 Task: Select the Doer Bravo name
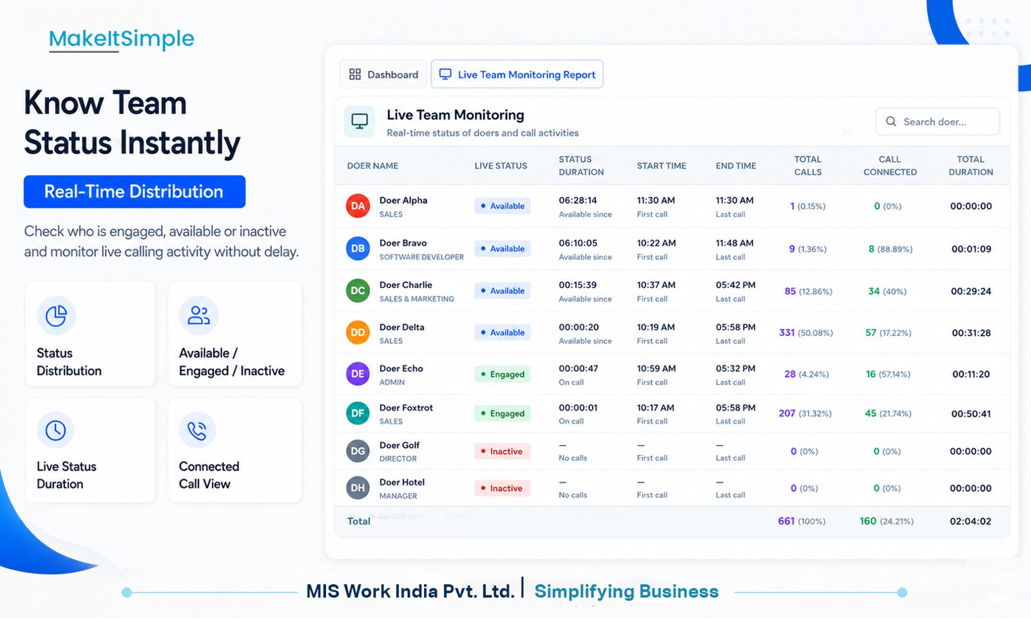pos(403,243)
